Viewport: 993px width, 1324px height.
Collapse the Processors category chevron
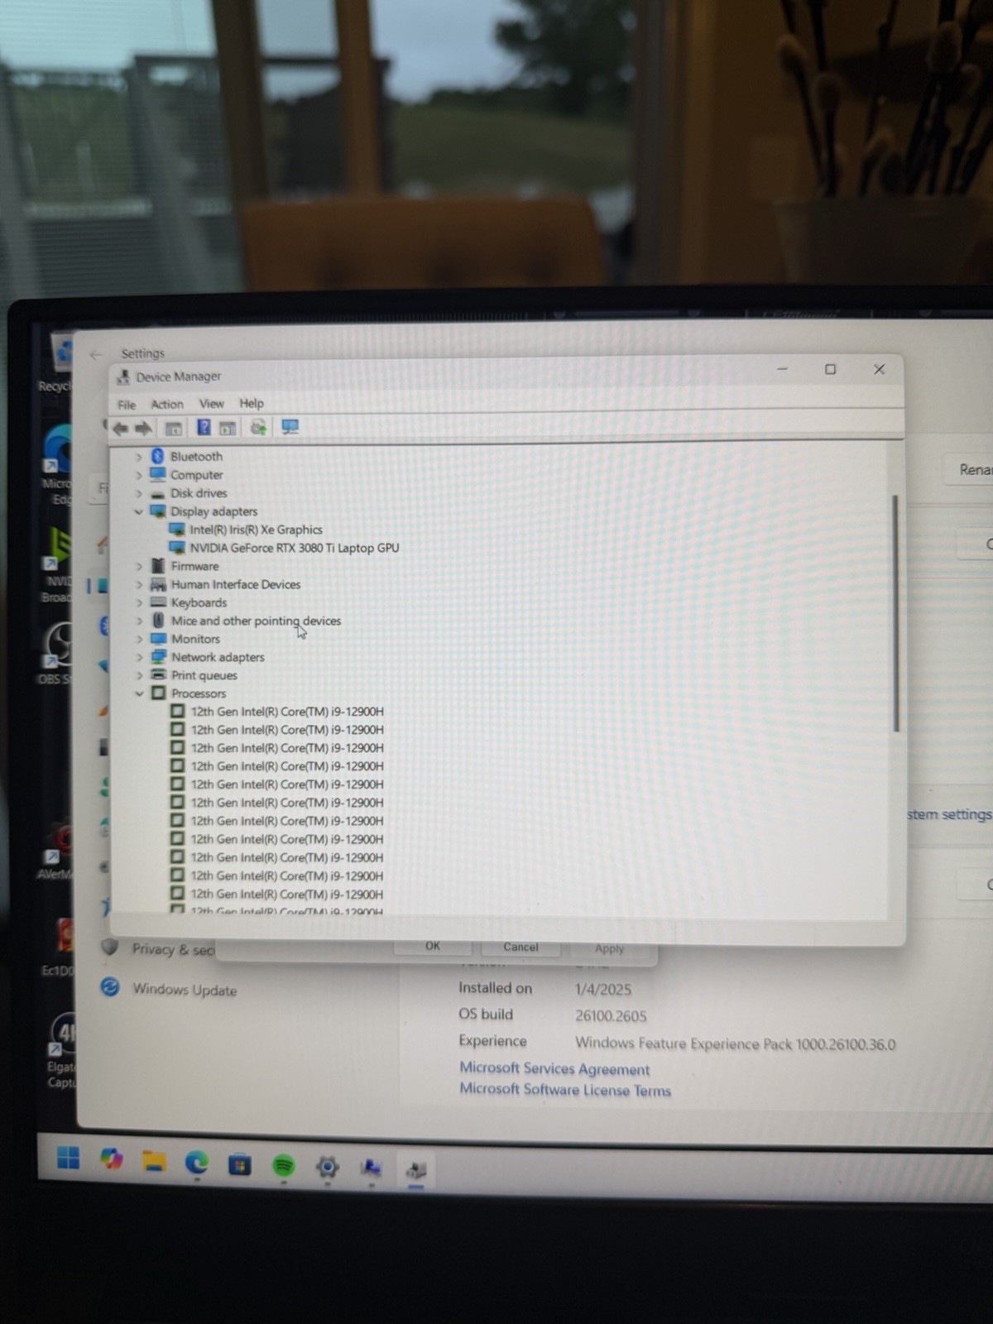tap(139, 693)
